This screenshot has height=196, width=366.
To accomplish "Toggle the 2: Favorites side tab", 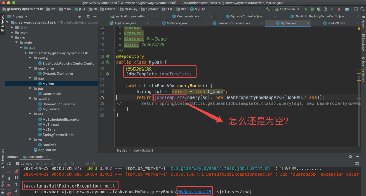I will [x=3, y=184].
